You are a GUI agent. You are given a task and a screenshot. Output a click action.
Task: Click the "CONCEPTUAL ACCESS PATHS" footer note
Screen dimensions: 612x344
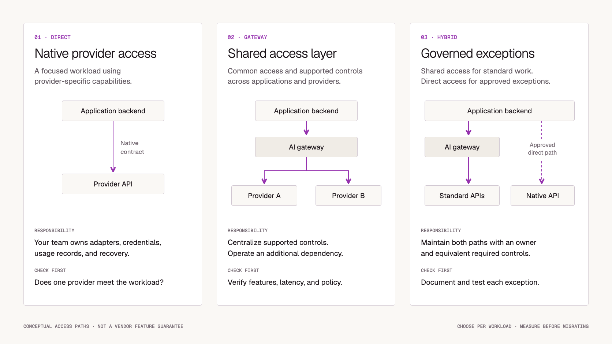56,326
